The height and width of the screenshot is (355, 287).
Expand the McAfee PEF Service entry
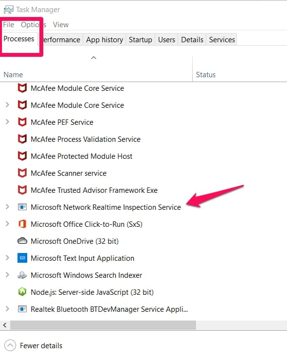7,122
